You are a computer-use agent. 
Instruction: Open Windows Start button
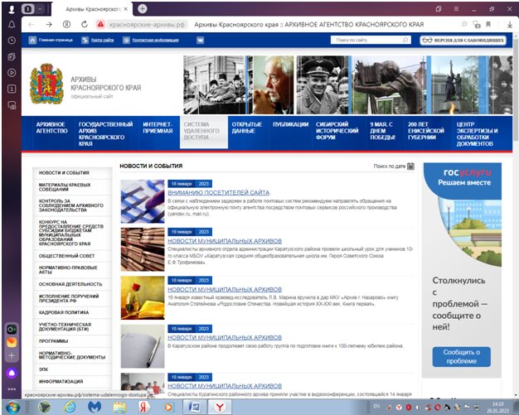(12, 407)
